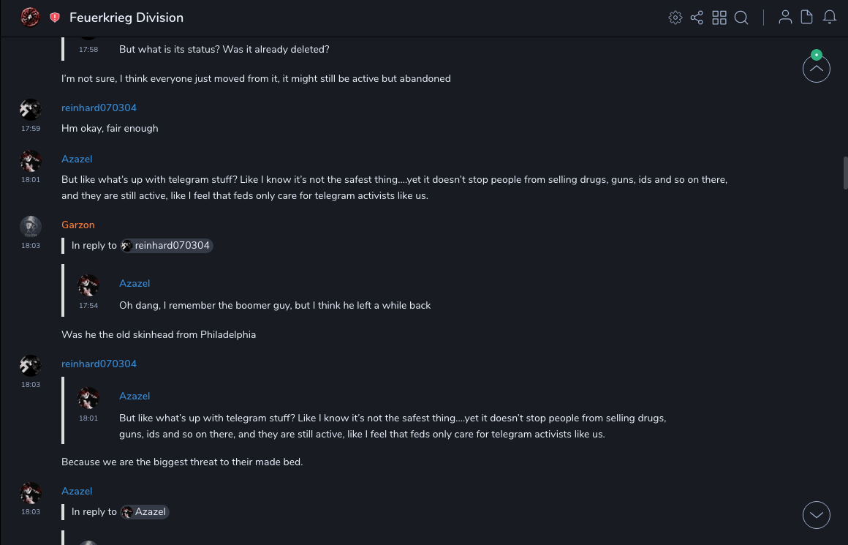The height and width of the screenshot is (545, 848).
Task: Open the quoted Azazel message at 17:54
Action: tap(275, 305)
